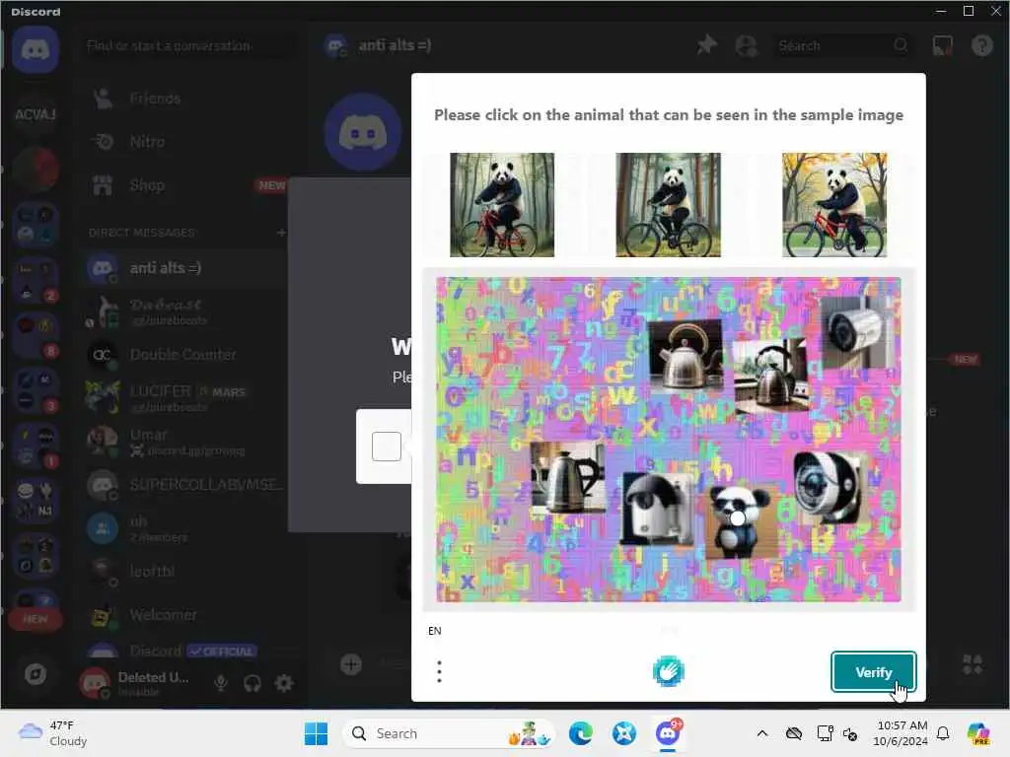The image size is (1010, 757).
Task: Click the Windows taskbar Search box
Action: pyautogui.click(x=449, y=733)
